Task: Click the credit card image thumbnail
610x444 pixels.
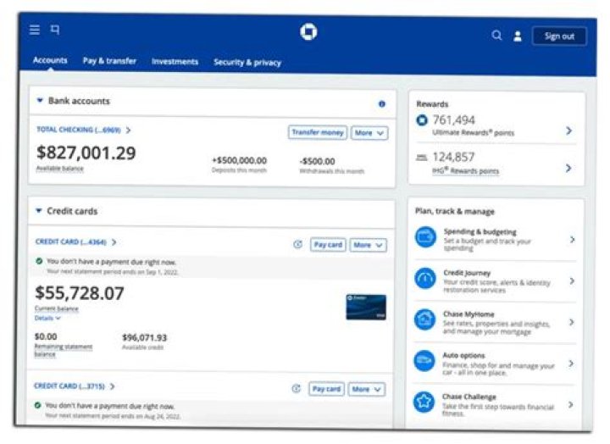Action: tap(366, 307)
